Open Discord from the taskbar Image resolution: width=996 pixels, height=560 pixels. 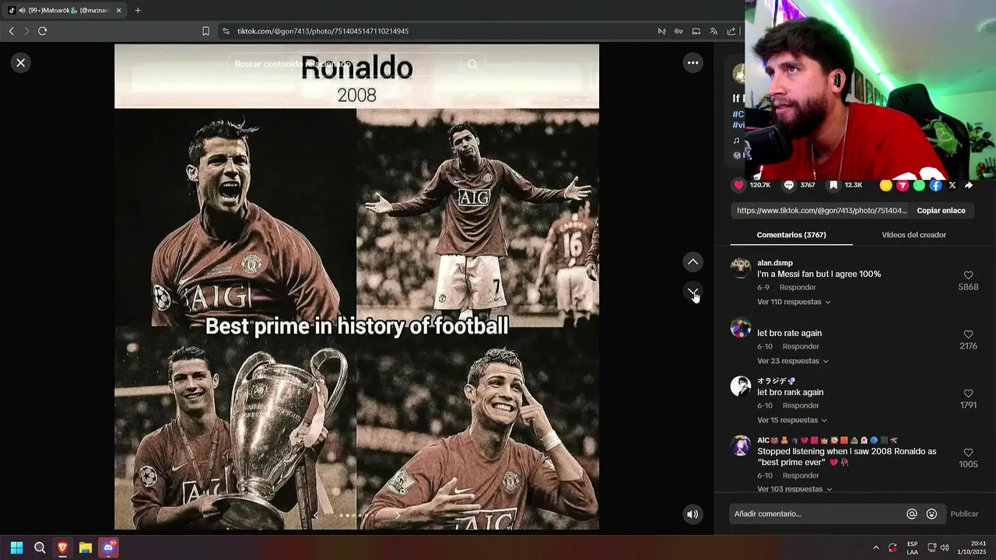coord(108,548)
